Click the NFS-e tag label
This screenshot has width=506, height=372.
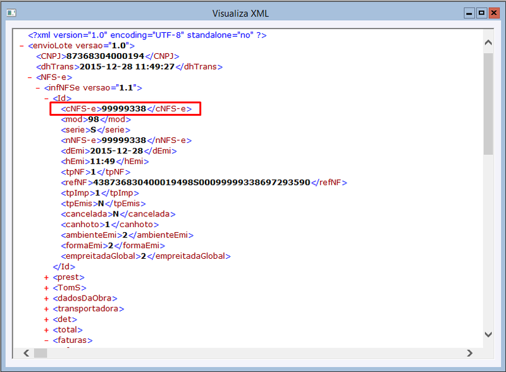(x=54, y=77)
